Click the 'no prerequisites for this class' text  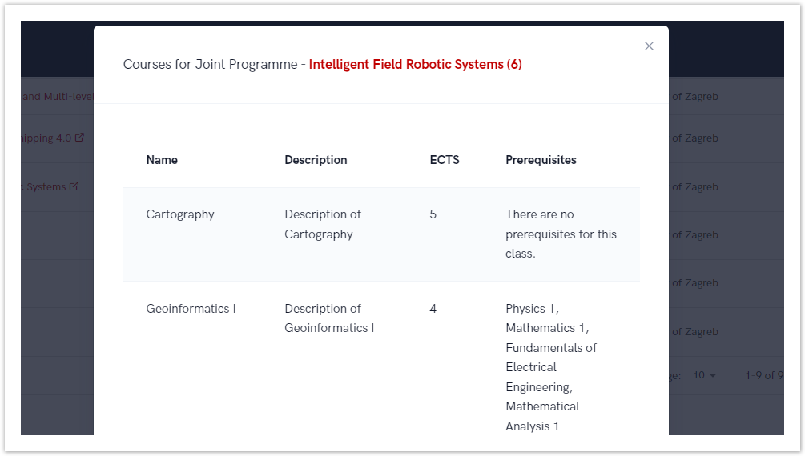click(x=561, y=234)
